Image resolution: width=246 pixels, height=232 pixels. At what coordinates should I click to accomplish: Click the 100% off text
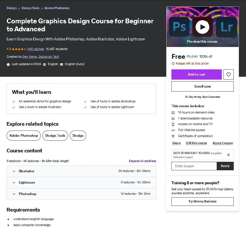(x=206, y=57)
